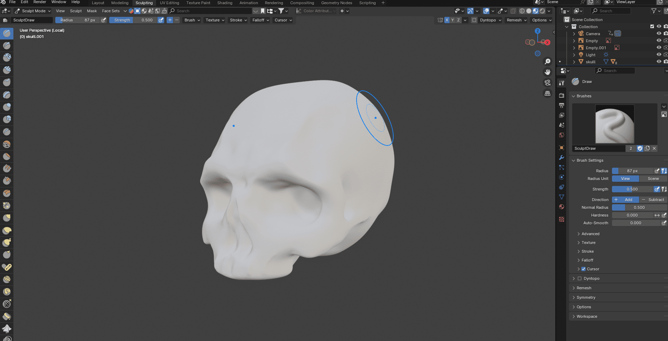The image size is (668, 341).
Task: Open the Falloff dropdown in the header
Action: pos(260,20)
